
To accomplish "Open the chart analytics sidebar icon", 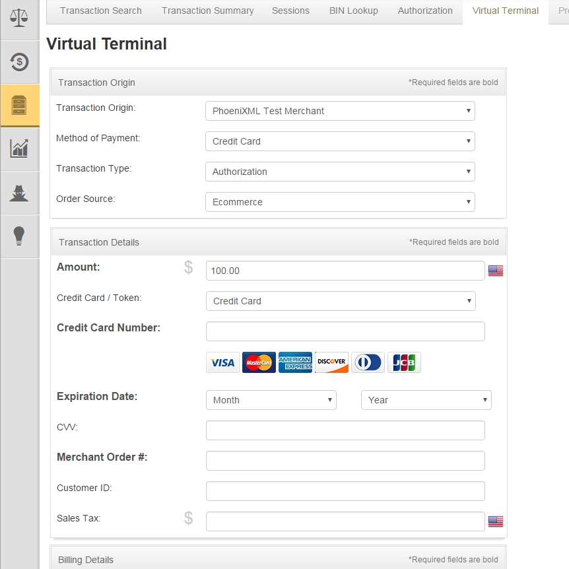I will [x=19, y=149].
